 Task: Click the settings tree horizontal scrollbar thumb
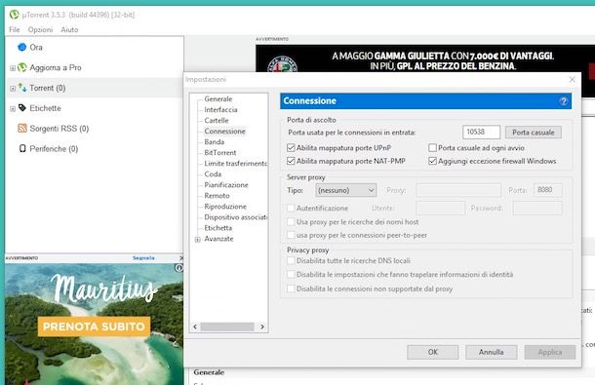(227, 327)
